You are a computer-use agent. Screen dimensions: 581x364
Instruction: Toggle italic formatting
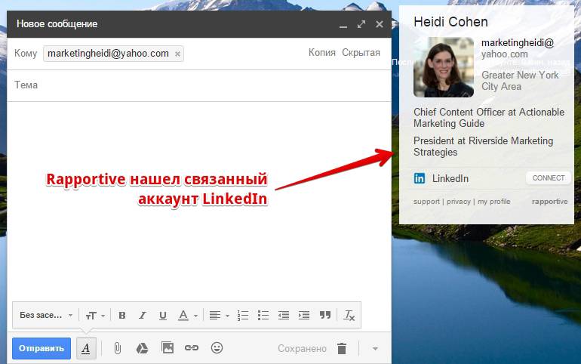coord(143,316)
